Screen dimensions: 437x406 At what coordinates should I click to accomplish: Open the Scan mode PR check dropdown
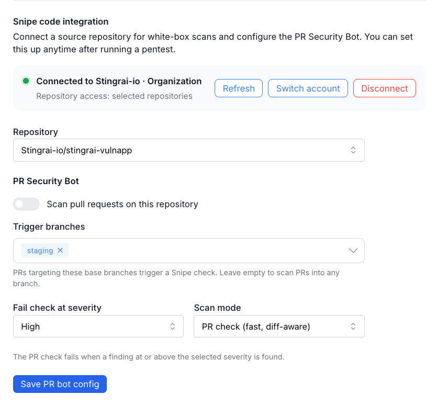pyautogui.click(x=279, y=326)
